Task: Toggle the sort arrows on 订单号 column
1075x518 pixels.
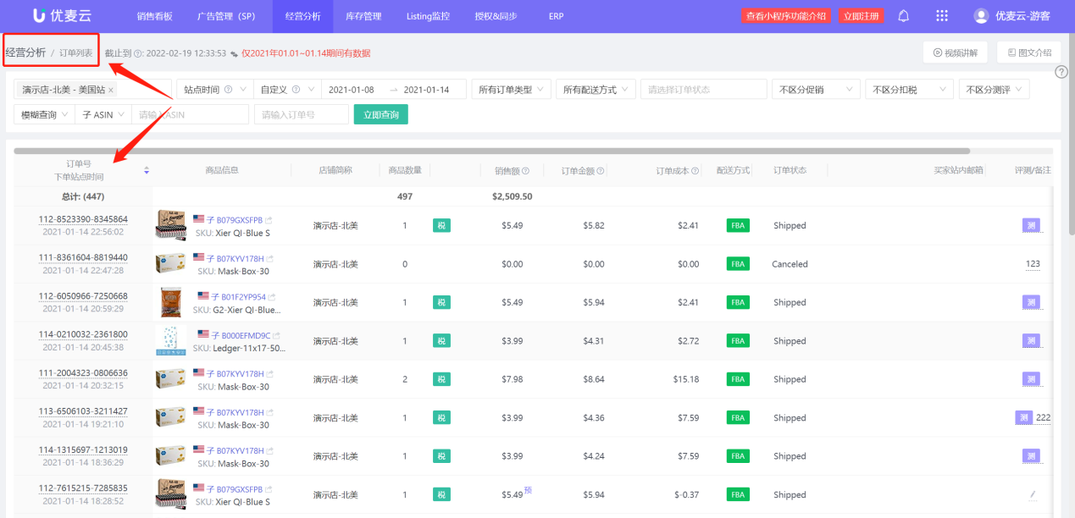Action: (146, 169)
